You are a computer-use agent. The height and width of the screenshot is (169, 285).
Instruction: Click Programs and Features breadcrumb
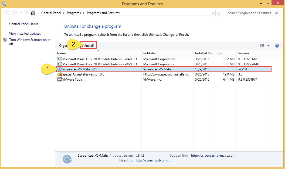[103, 13]
